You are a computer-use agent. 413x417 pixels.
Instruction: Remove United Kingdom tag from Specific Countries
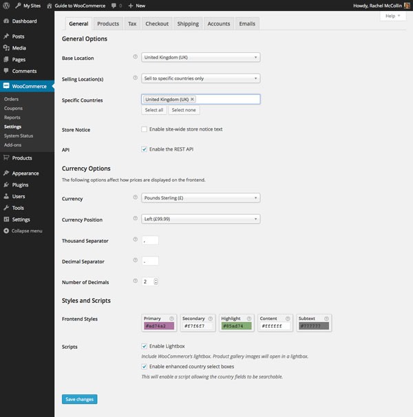click(x=192, y=99)
